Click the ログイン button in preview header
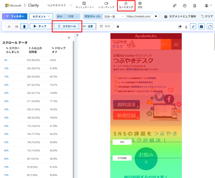 click(x=166, y=44)
